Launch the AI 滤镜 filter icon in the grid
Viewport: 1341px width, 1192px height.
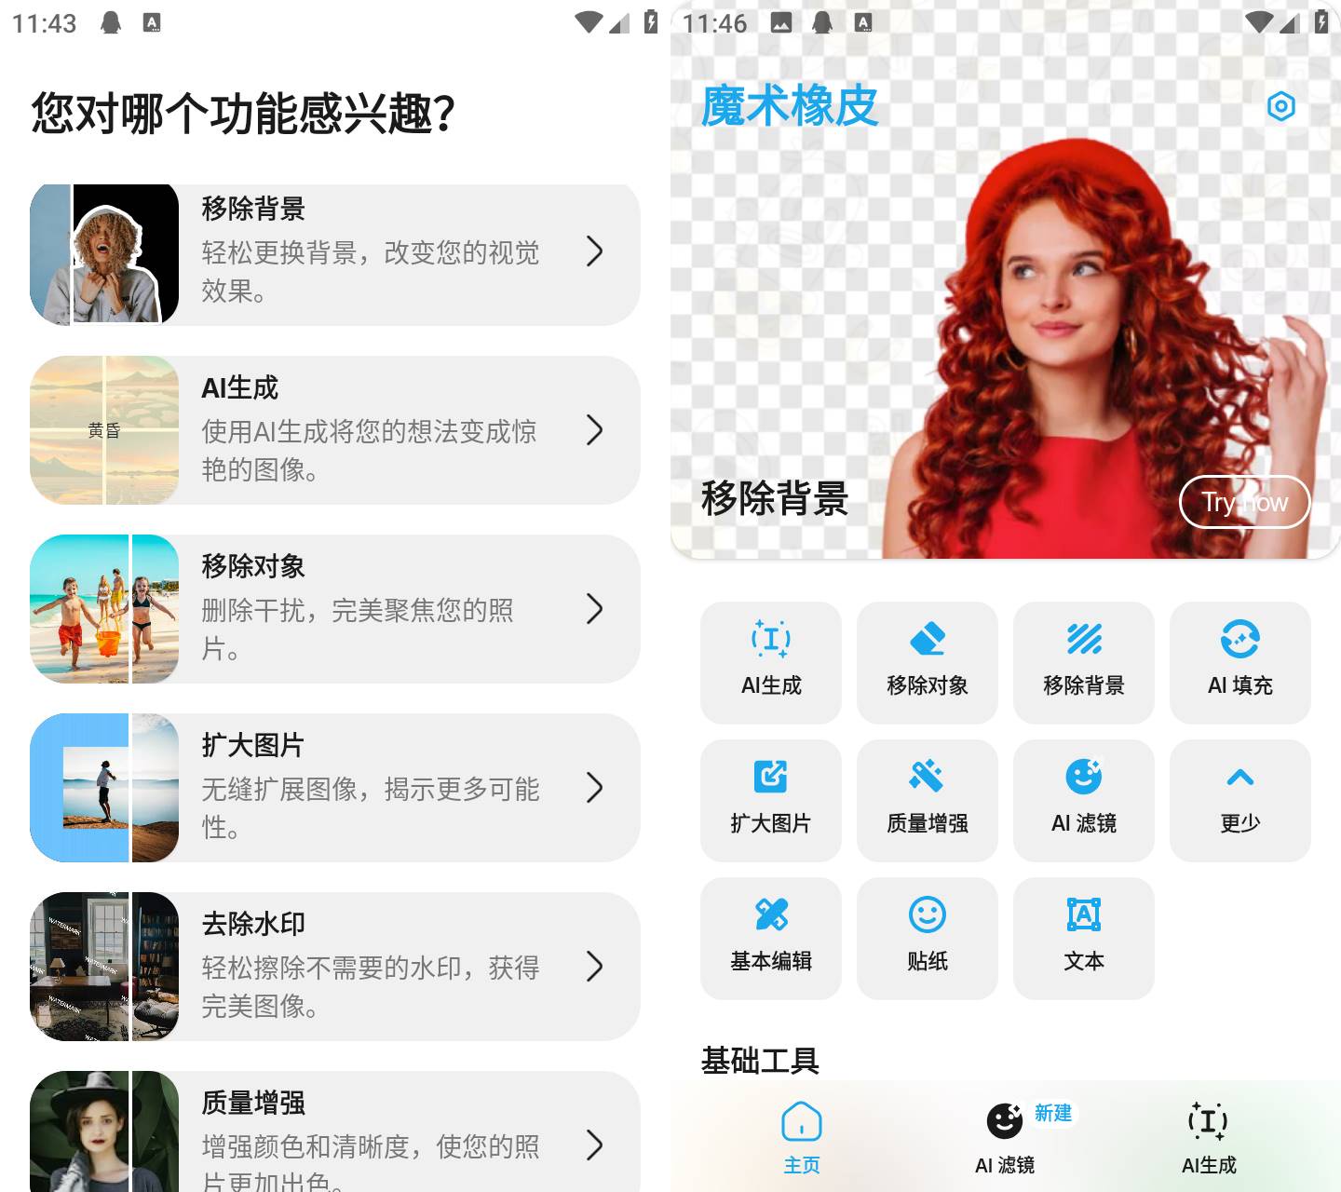coord(1084,777)
